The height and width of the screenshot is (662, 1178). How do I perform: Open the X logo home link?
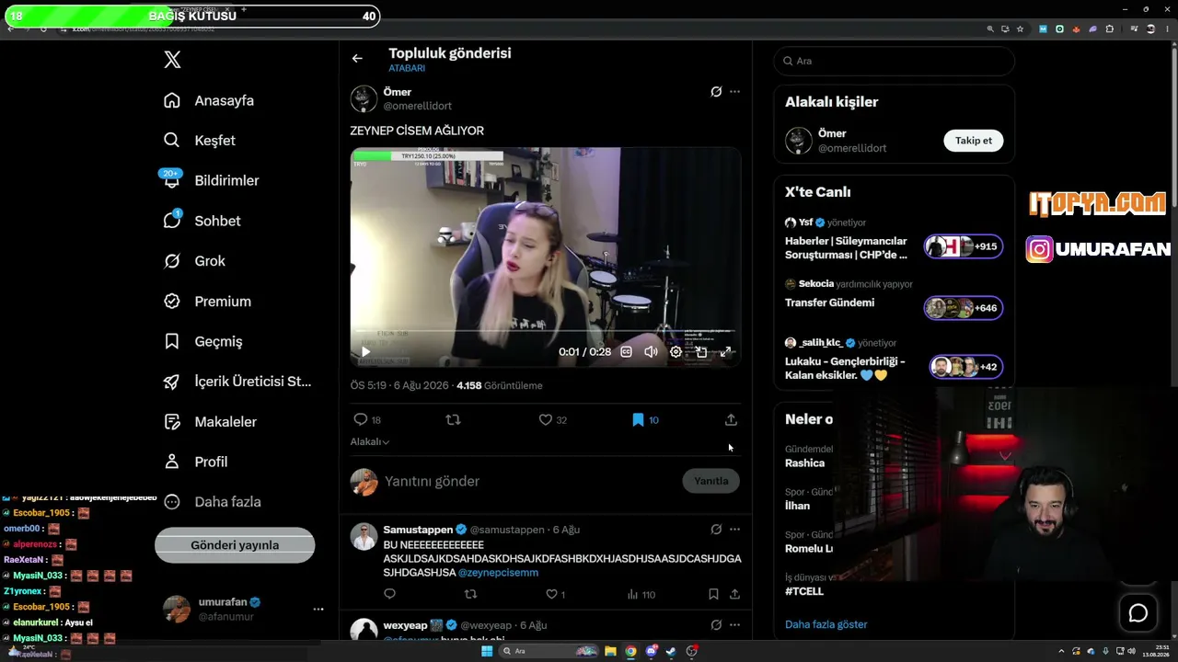[x=172, y=60]
